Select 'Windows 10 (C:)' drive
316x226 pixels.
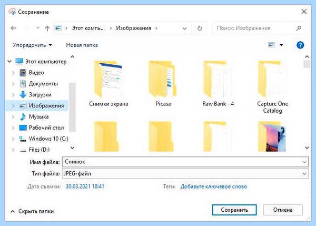(x=48, y=139)
